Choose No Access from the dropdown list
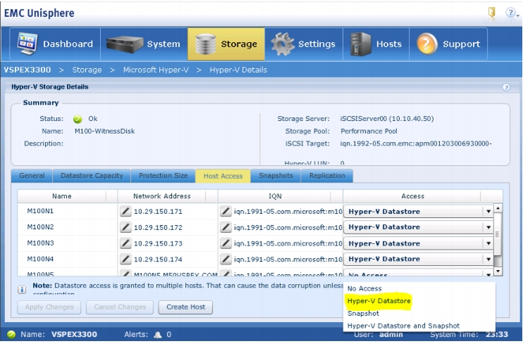This screenshot has height=358, width=523. coord(364,288)
